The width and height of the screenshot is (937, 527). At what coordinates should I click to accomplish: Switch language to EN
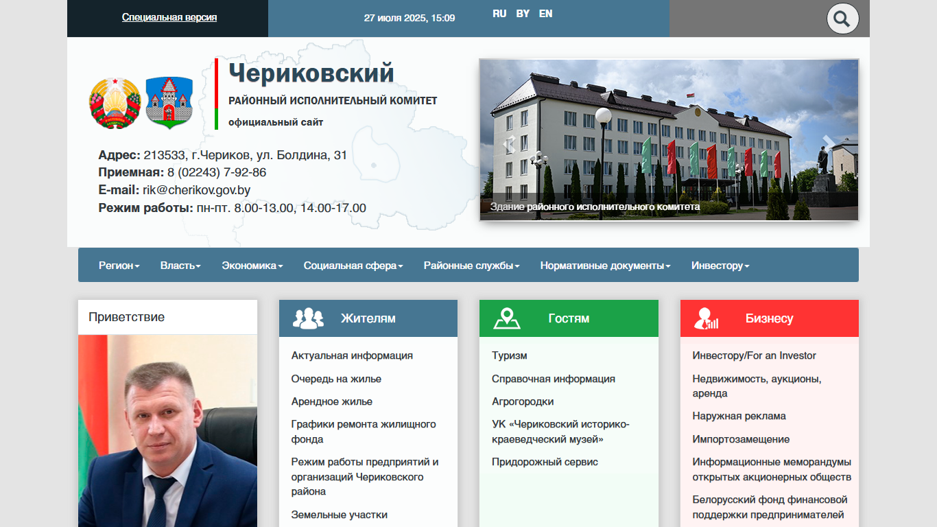[x=545, y=14]
